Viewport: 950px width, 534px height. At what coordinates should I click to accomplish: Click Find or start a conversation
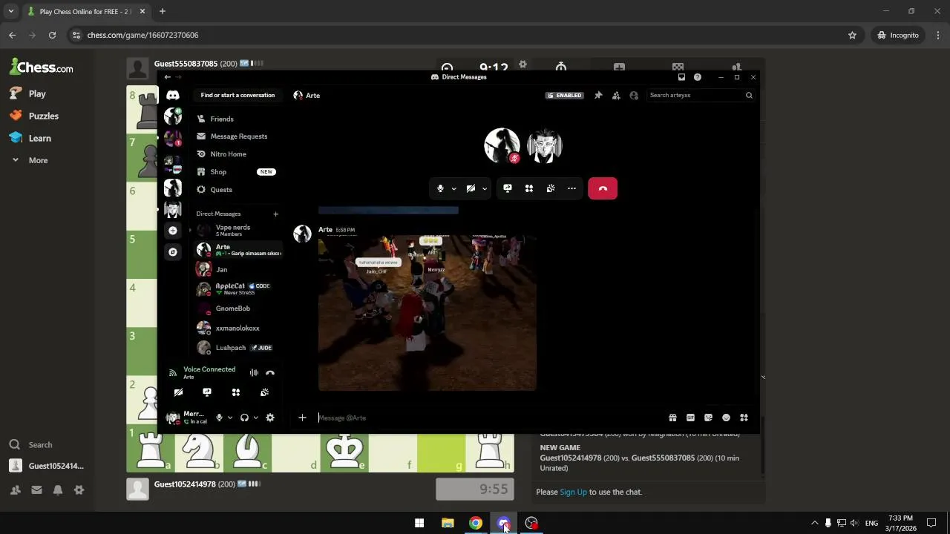point(237,95)
